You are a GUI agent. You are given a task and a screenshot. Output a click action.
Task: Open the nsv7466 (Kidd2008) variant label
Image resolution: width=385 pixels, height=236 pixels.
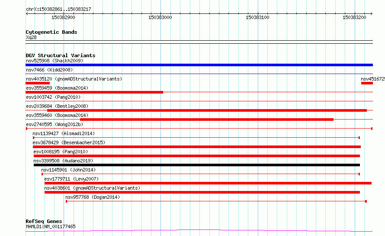[x=49, y=70]
